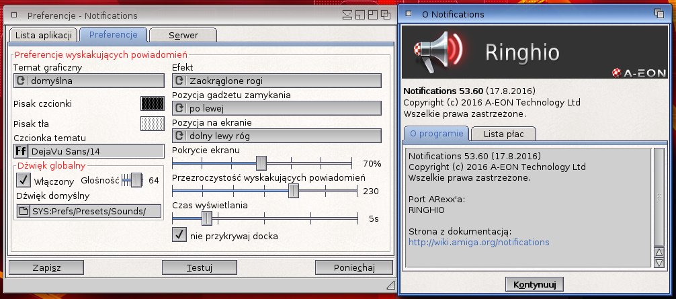Viewport: 676px width, 299px height.
Task: Click the vertical scrollbar in About text area
Action: (x=659, y=197)
